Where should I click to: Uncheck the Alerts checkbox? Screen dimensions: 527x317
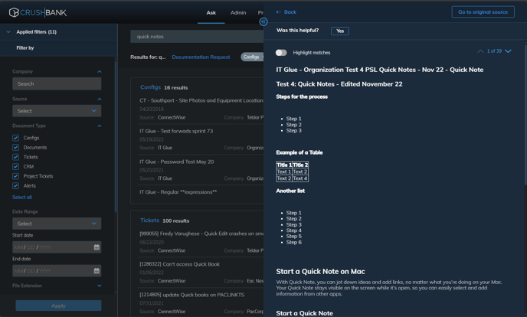pyautogui.click(x=16, y=186)
